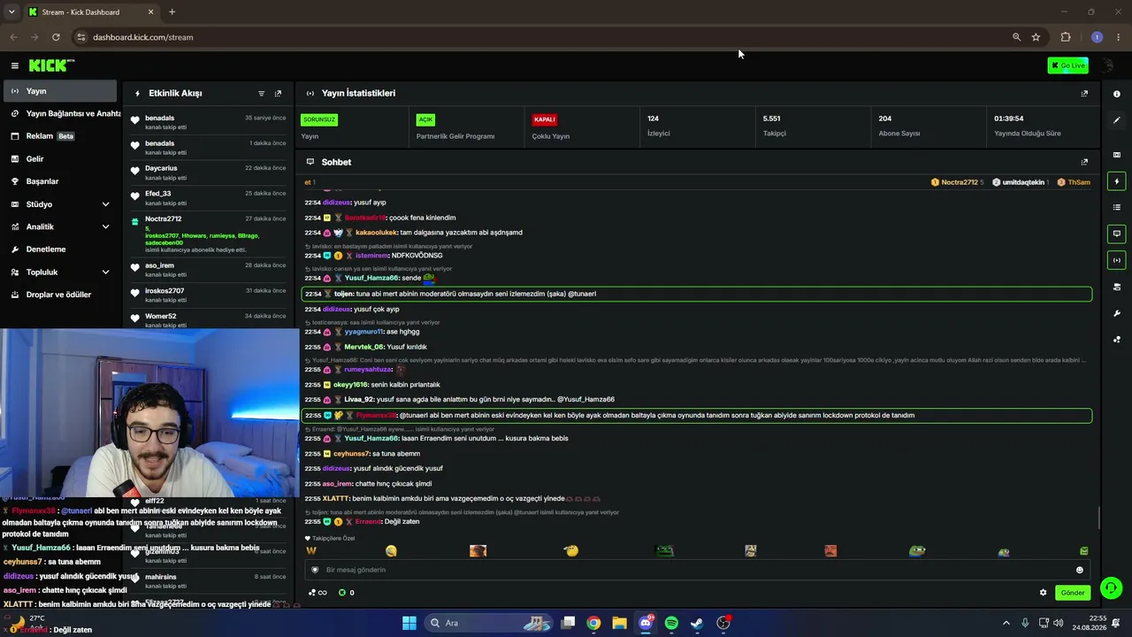
Task: Click the KAPALI multistream badge
Action: point(544,119)
